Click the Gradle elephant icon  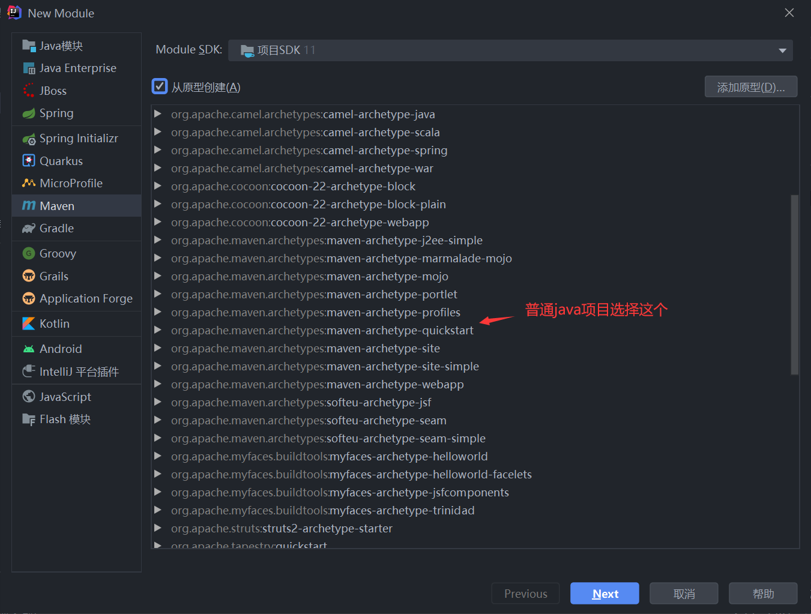pyautogui.click(x=29, y=228)
